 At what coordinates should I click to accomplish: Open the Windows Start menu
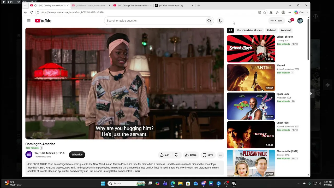point(103,184)
